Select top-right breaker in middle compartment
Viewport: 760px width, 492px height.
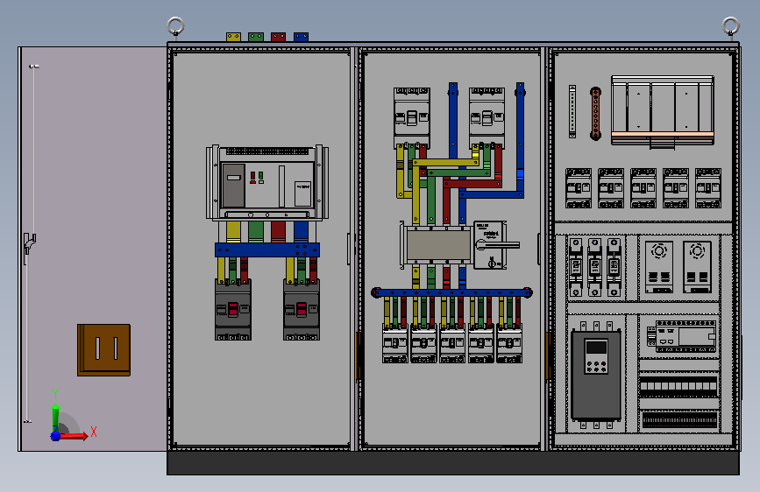point(487,117)
